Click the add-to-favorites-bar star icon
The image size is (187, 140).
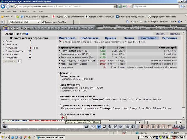tap(17, 17)
